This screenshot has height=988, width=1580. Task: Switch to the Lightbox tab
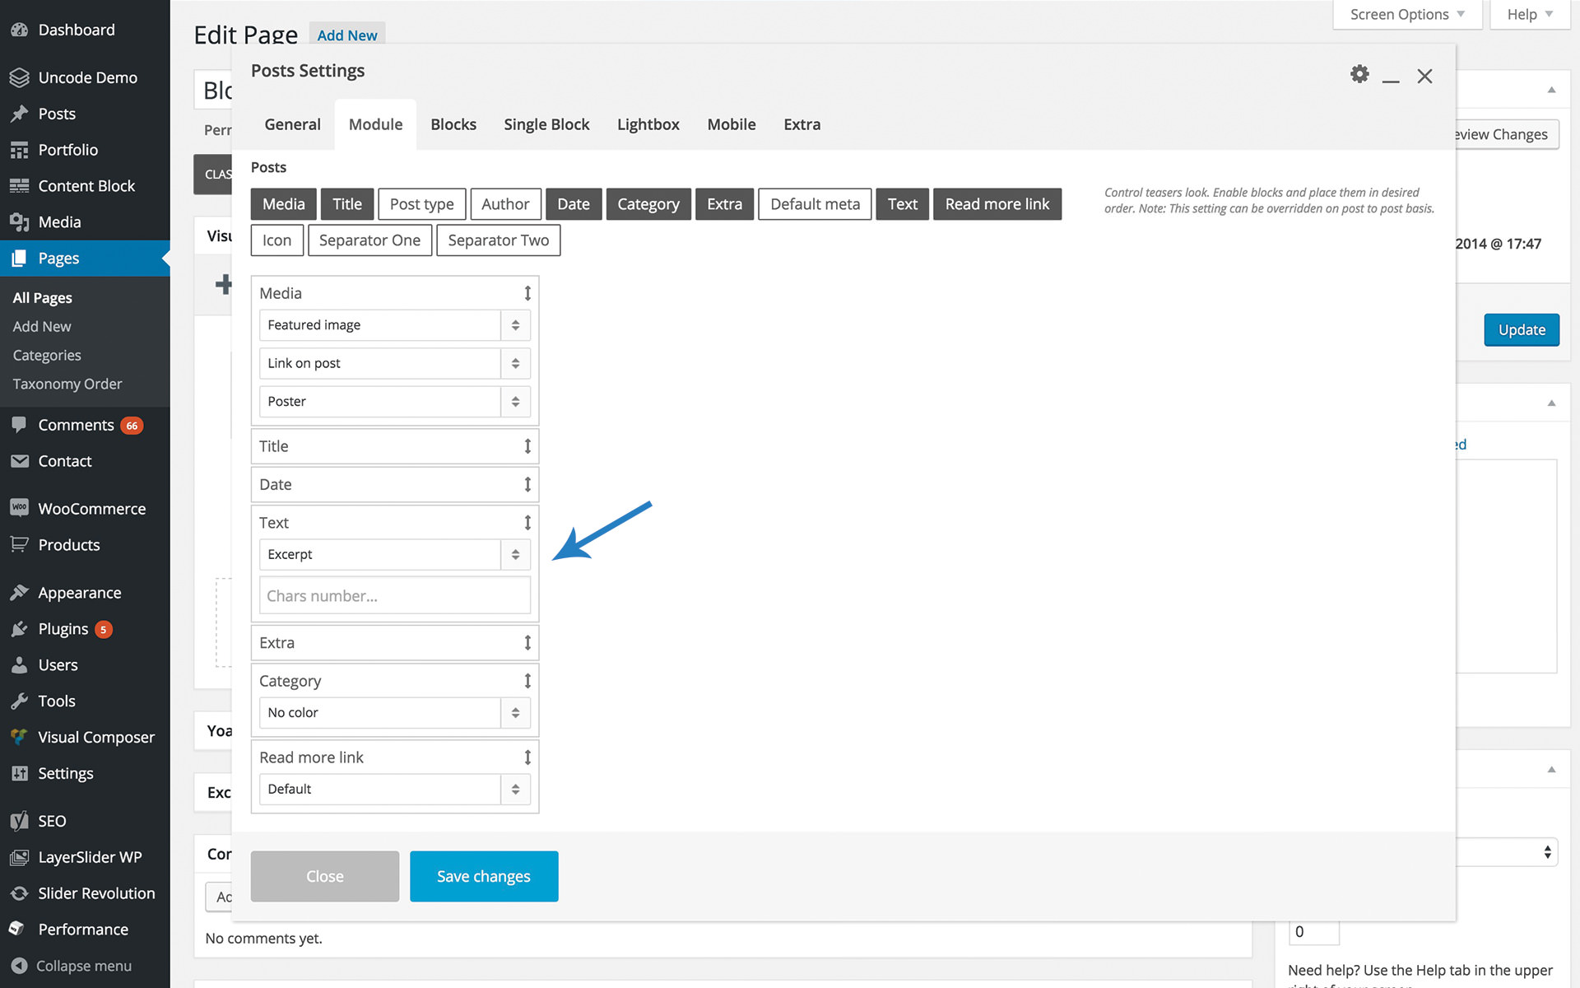click(648, 124)
